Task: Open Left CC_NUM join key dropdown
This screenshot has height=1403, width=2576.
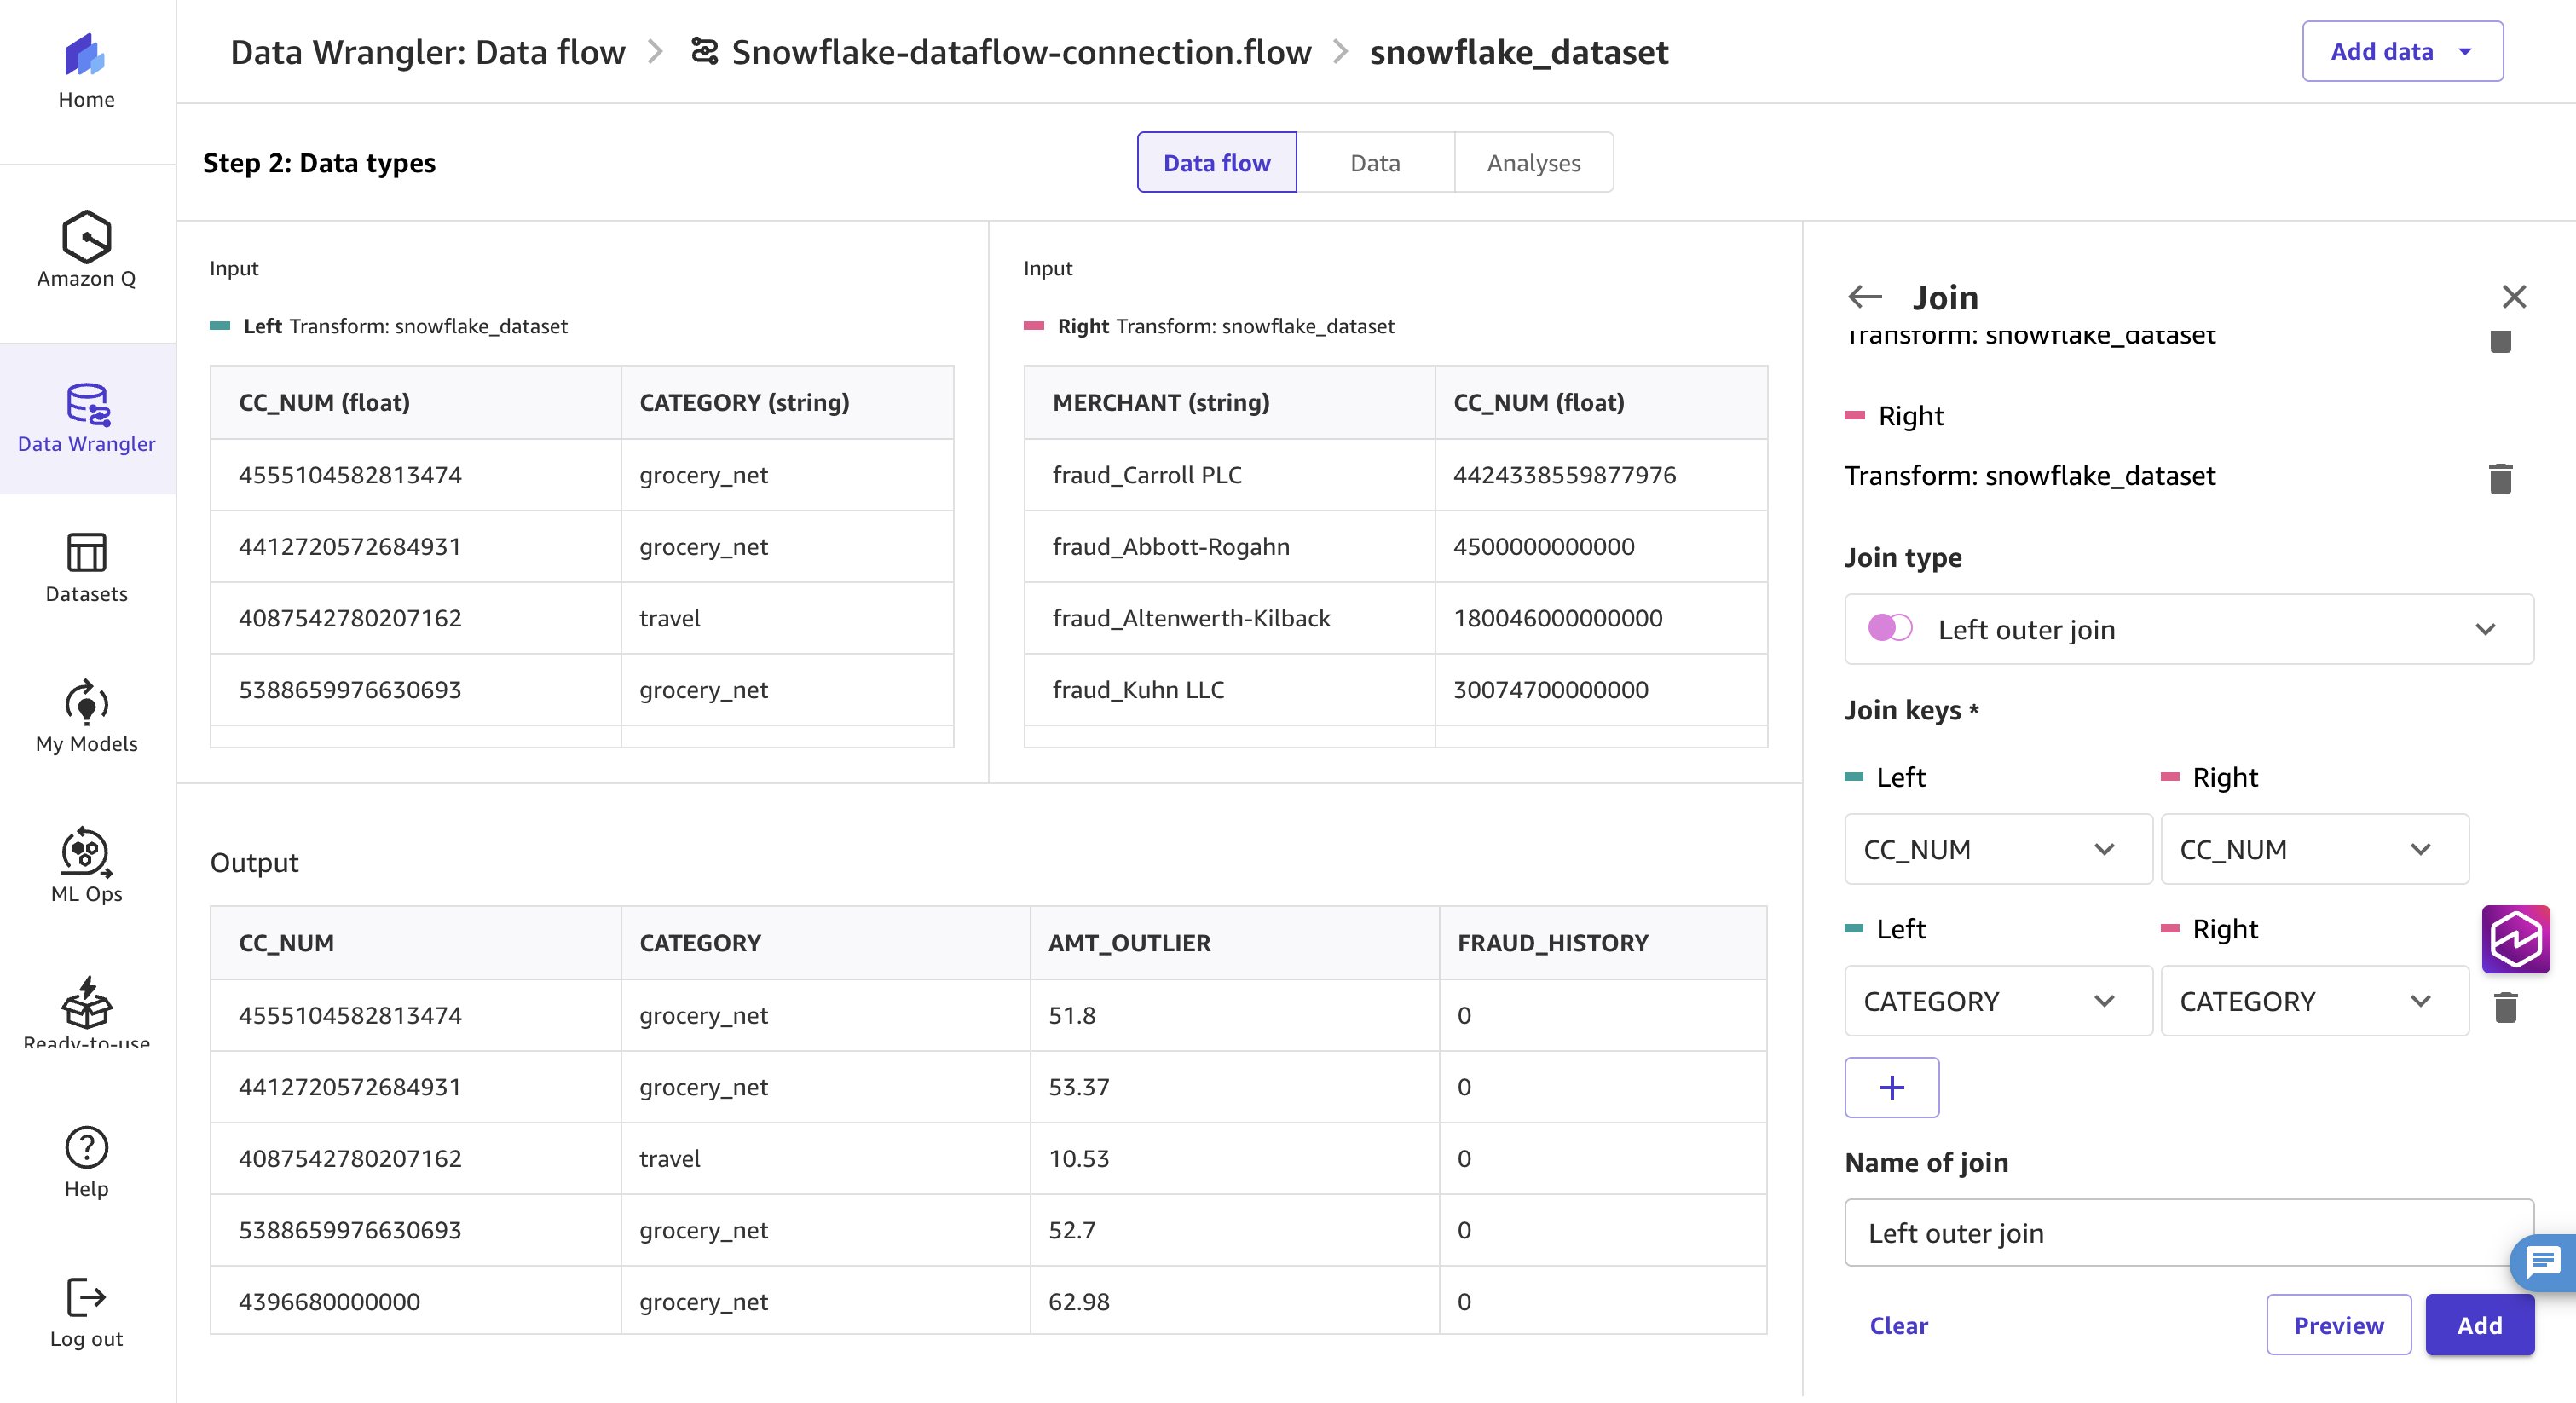Action: [x=1998, y=849]
